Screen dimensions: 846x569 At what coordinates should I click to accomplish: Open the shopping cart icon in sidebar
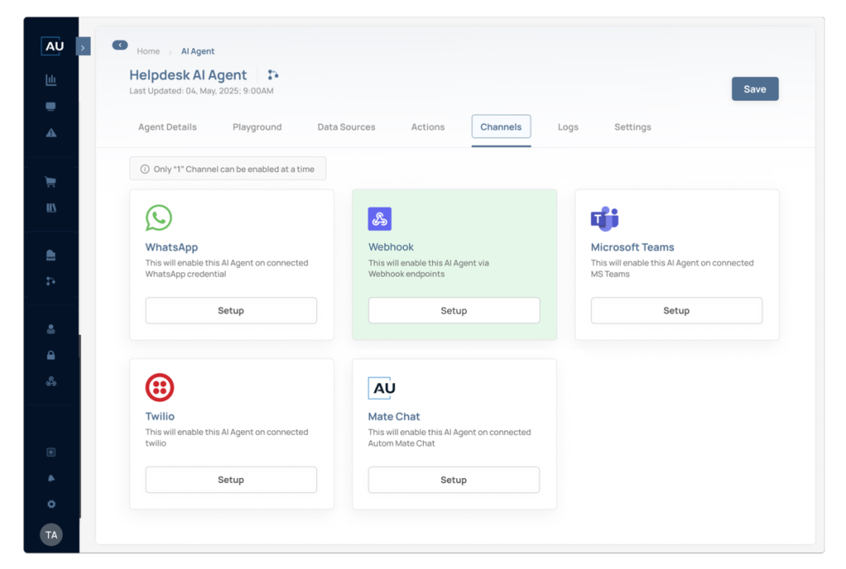pyautogui.click(x=51, y=182)
